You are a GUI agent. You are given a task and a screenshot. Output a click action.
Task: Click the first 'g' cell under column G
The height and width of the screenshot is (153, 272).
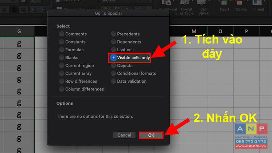[19, 43]
